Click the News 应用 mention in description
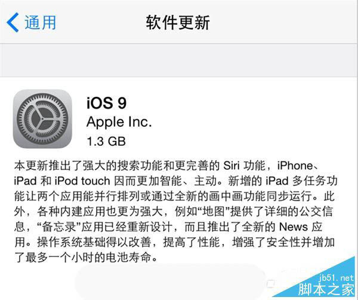Viewport: 358px width, 300px height. [301, 227]
